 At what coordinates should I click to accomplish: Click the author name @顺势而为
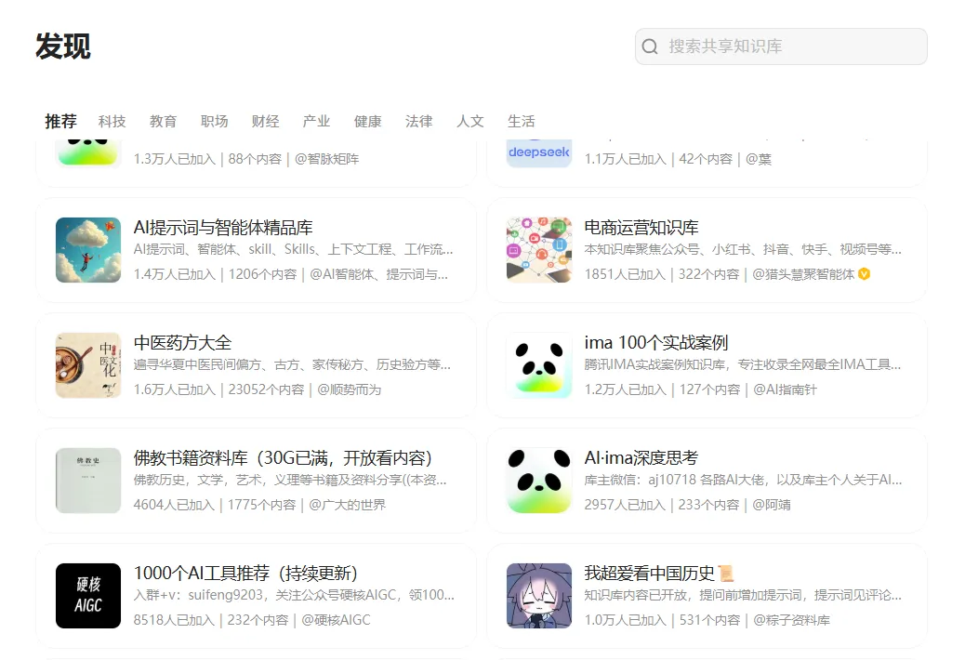349,389
